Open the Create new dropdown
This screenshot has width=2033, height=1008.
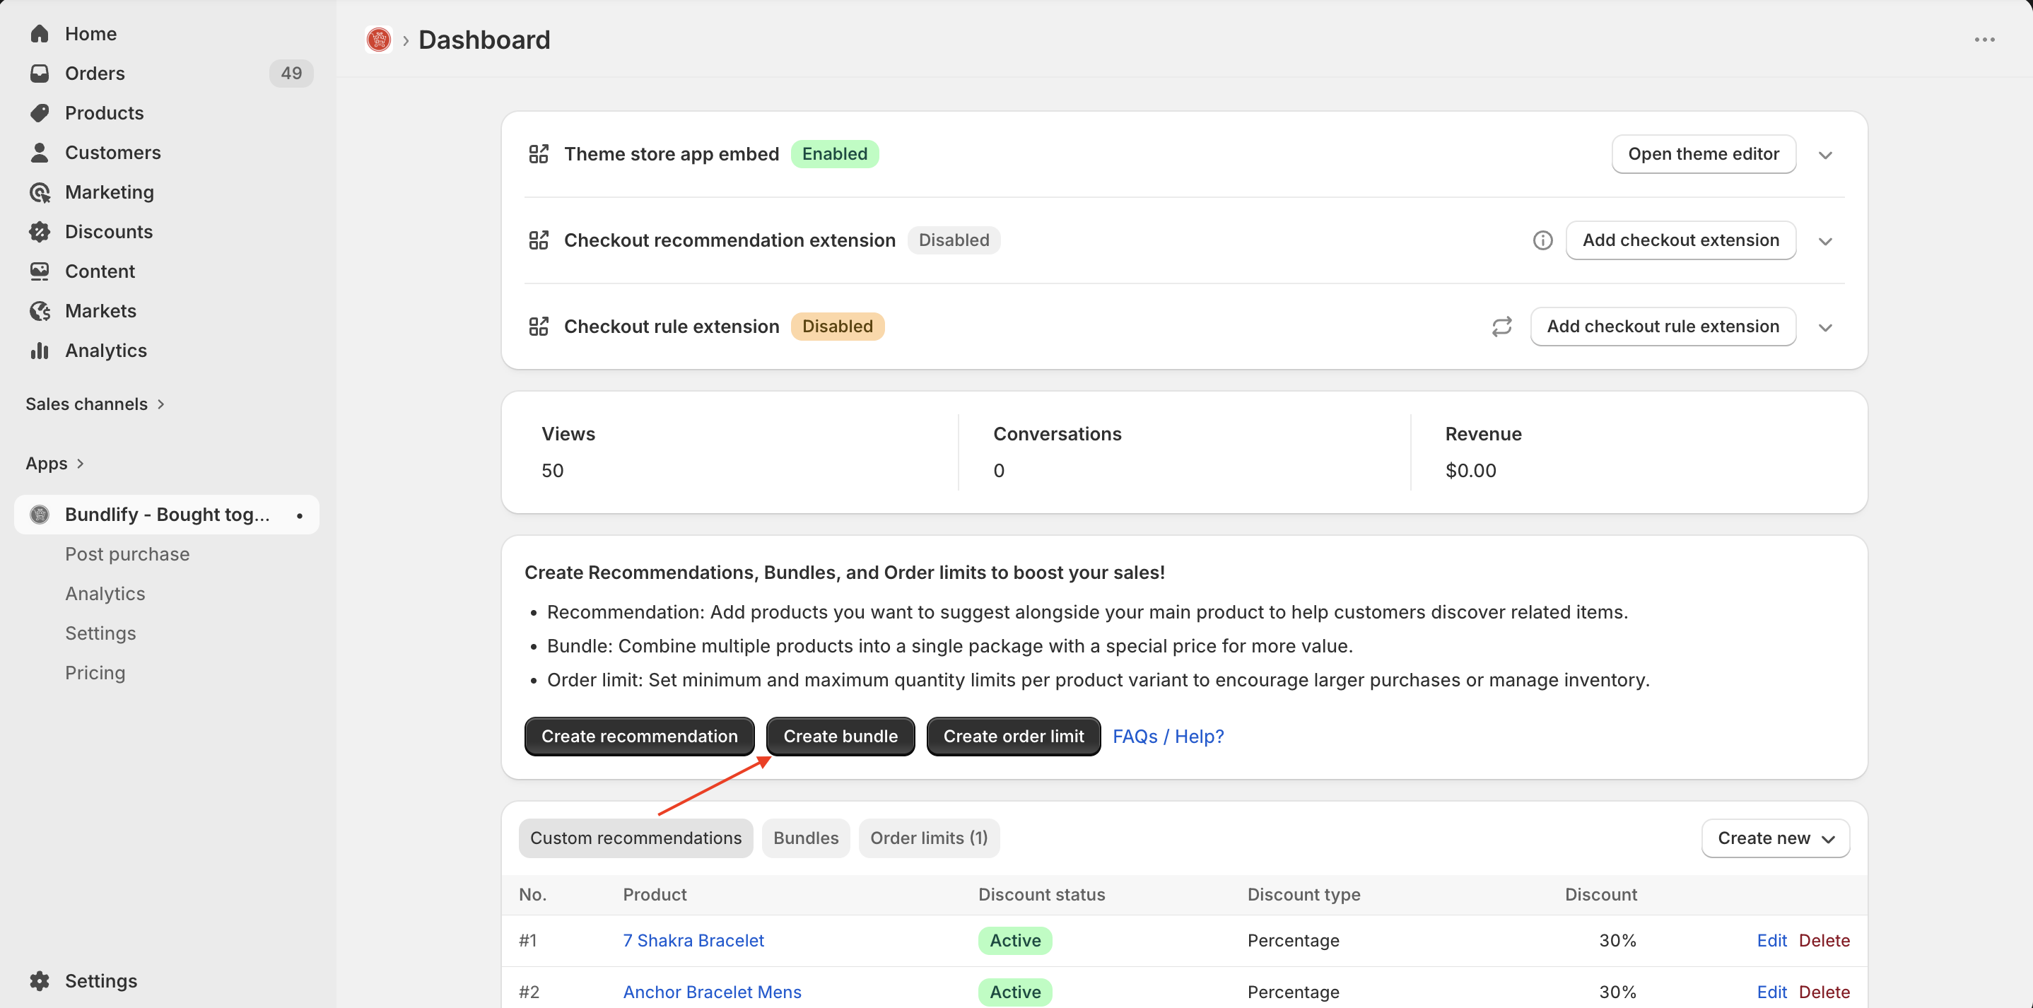pyautogui.click(x=1775, y=838)
